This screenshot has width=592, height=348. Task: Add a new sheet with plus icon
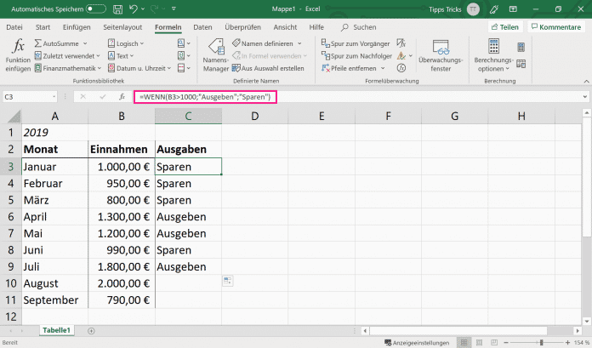(91, 329)
